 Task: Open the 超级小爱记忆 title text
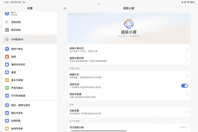tap(77, 48)
